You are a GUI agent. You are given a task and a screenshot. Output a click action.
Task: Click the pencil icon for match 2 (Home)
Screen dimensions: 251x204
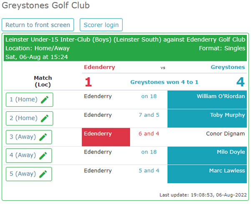pos(45,118)
